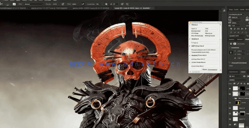The image size is (249, 128).
Task: Open the brush Opacity value dropdown
Action: point(57,4)
